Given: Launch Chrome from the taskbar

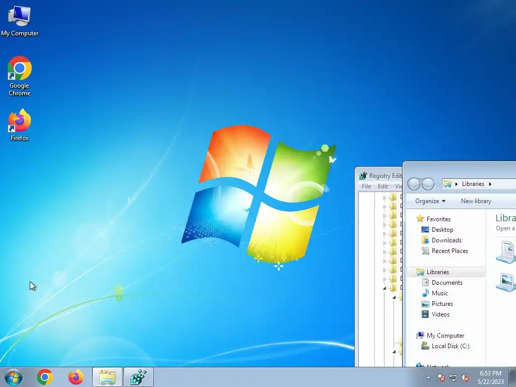Looking at the screenshot, I should (45, 377).
